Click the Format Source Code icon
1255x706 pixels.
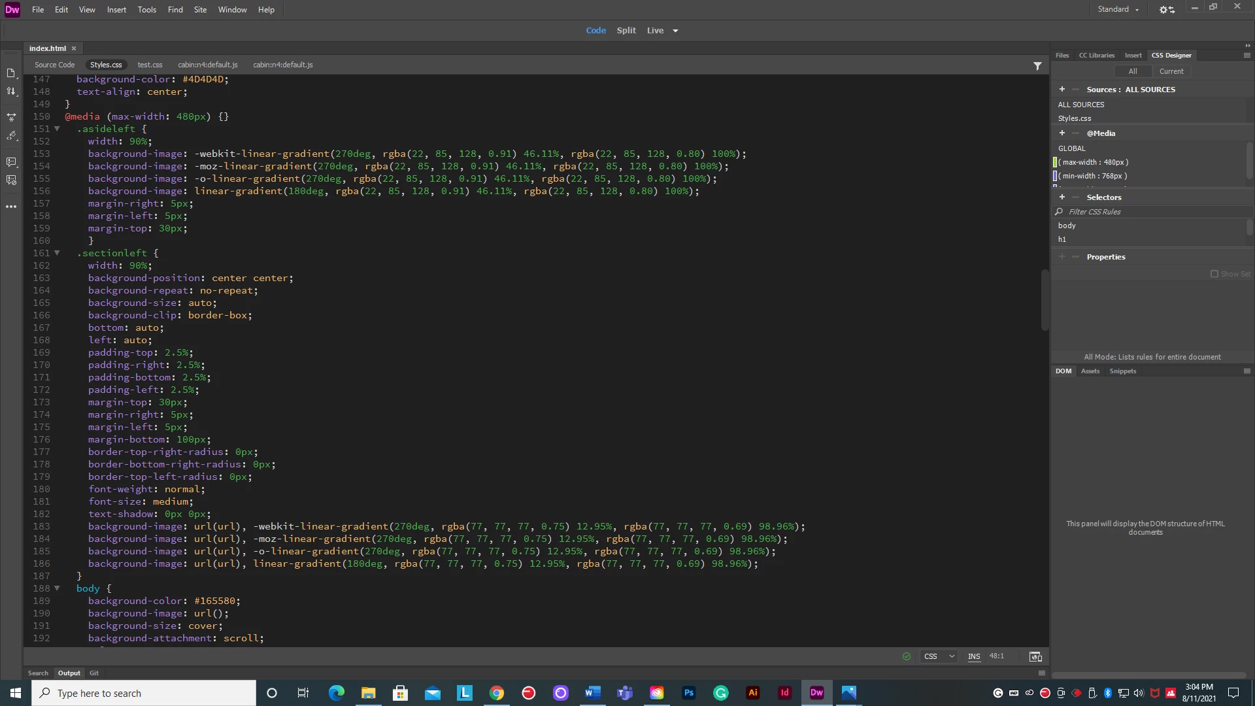point(11,136)
